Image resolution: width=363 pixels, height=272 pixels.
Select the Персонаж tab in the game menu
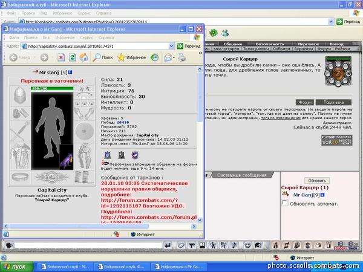pos(309,44)
